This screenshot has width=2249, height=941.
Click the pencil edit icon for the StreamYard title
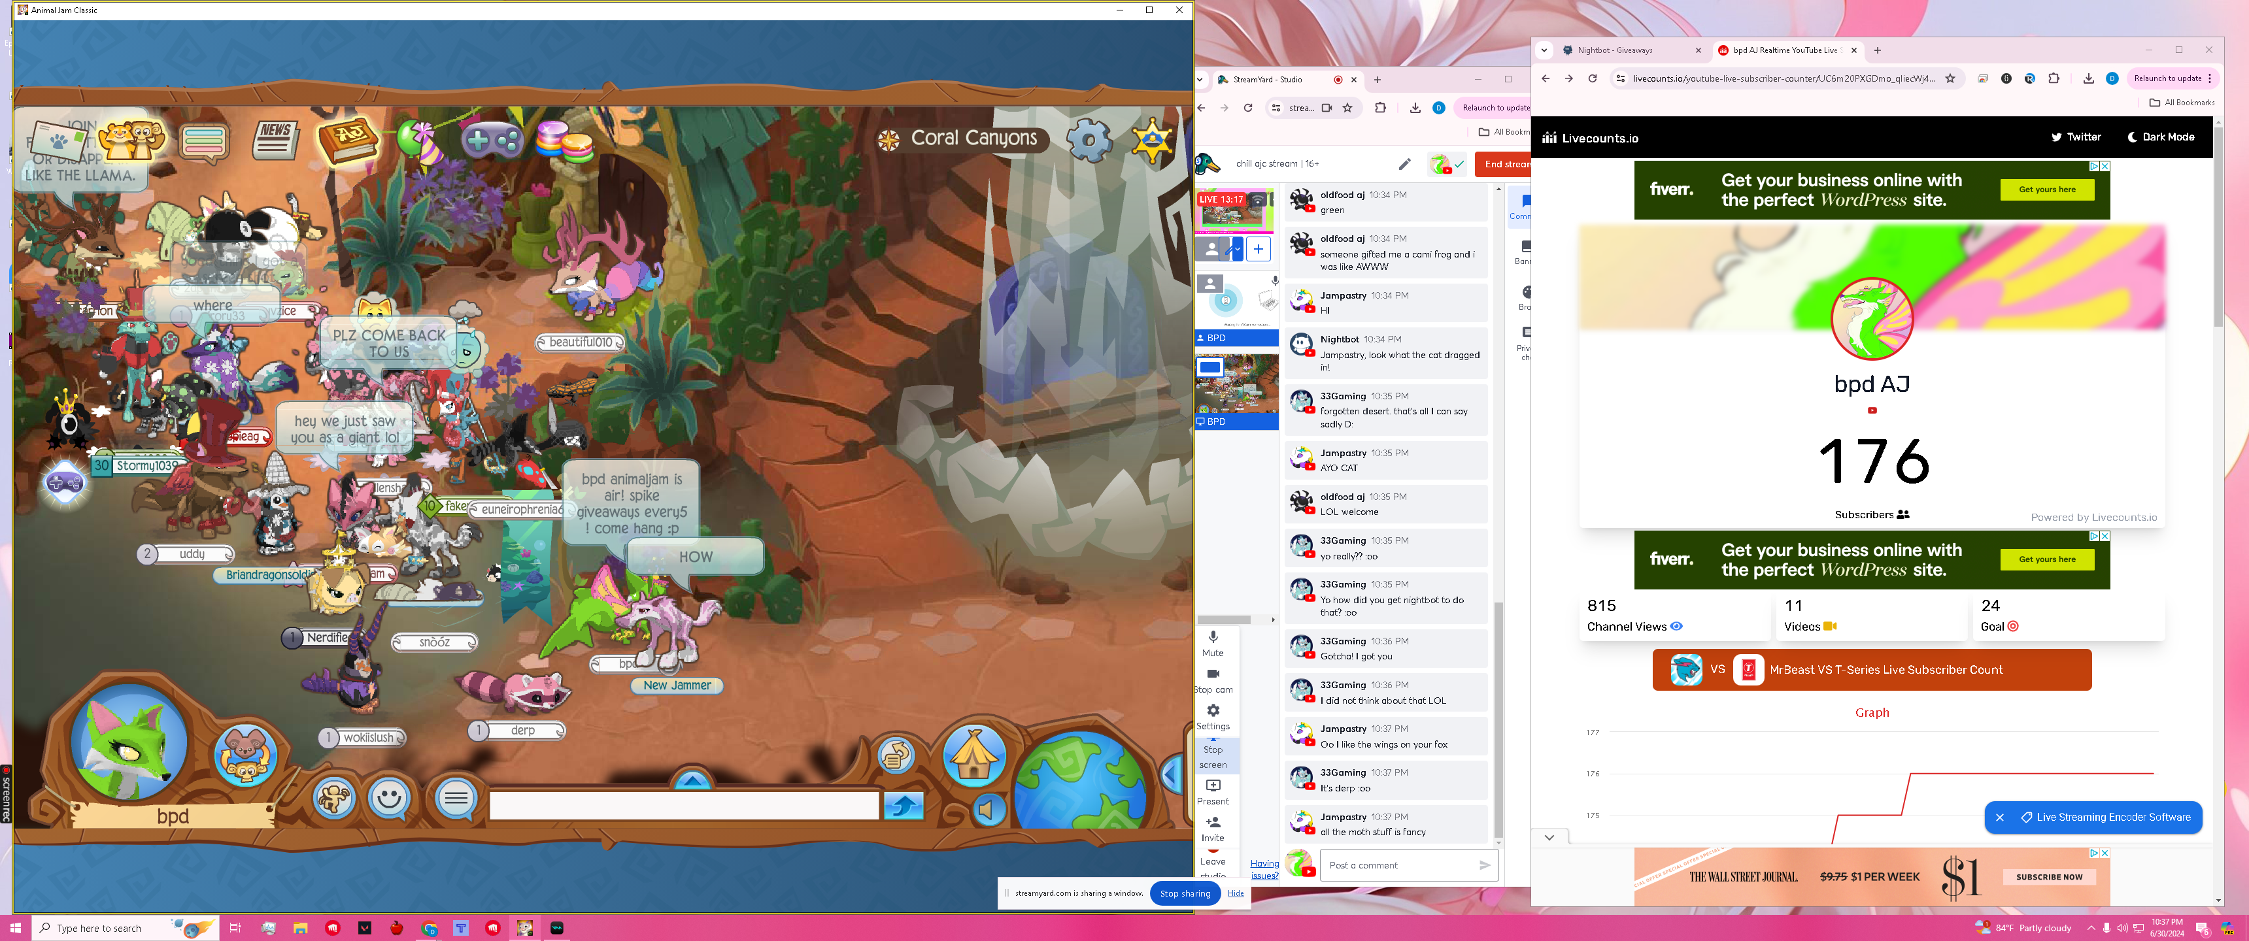[x=1404, y=163]
